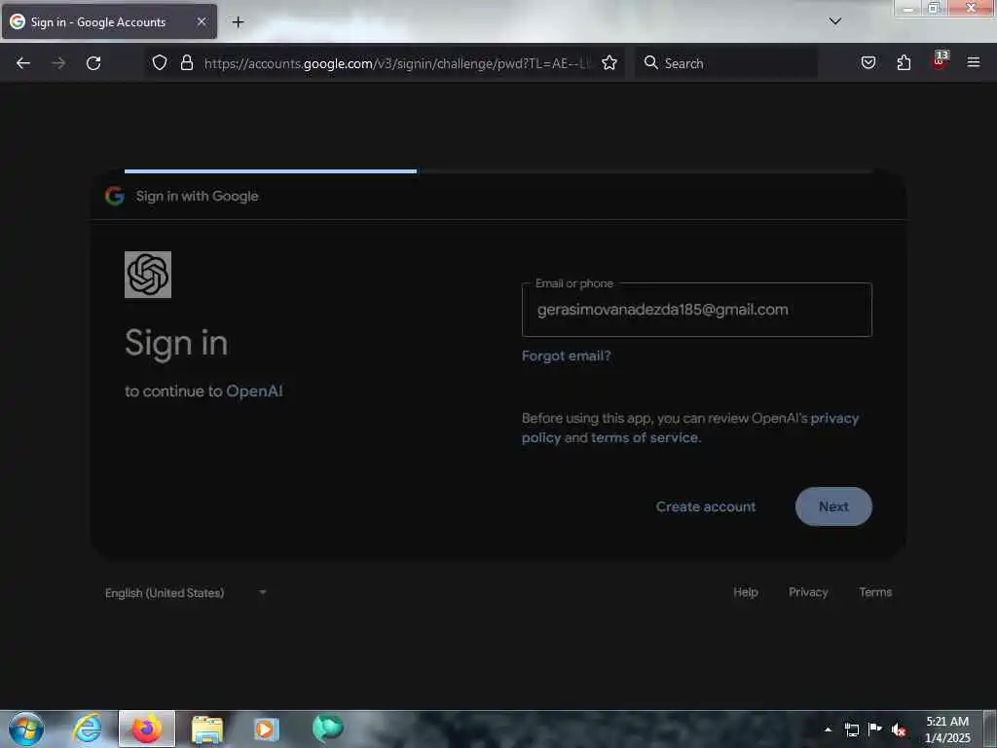
Task: Focus the Firefox Search box
Action: click(x=726, y=63)
